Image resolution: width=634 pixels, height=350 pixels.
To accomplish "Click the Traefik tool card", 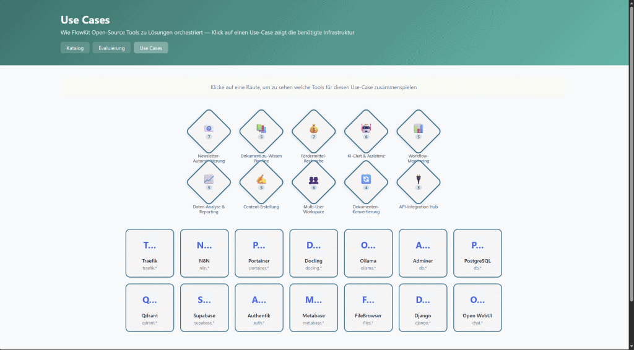I will click(150, 253).
